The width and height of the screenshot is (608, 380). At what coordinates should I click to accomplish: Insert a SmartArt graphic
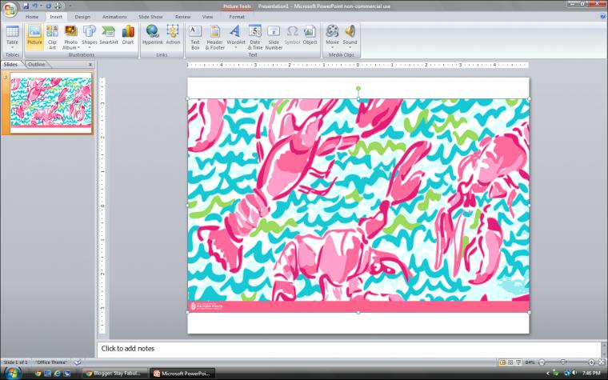109,37
